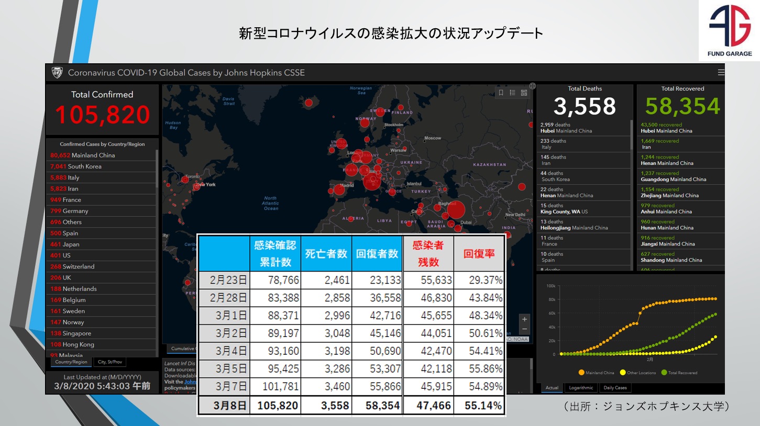Zoom out on the map with minus button

coord(525,329)
